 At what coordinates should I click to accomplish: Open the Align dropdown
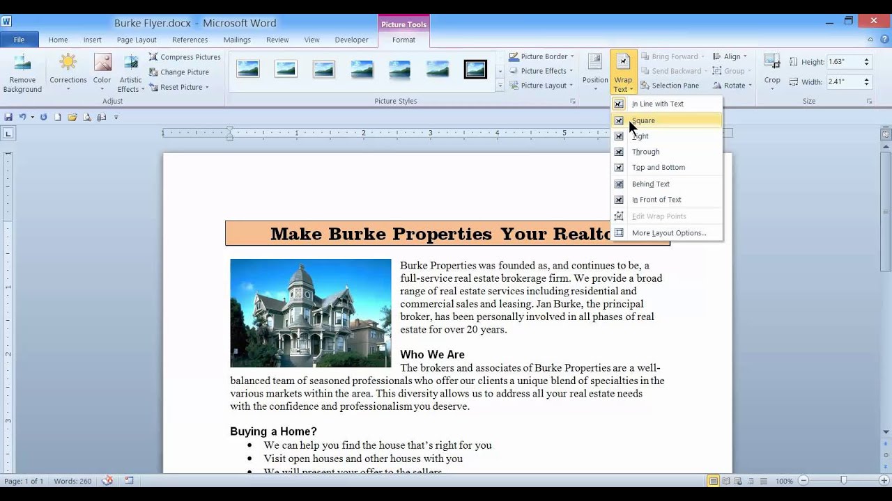(x=730, y=56)
